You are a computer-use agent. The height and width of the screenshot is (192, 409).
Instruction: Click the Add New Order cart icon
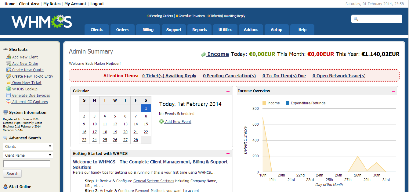click(x=9, y=63)
